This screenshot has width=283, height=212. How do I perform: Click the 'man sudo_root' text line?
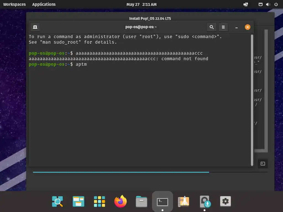tap(73, 42)
